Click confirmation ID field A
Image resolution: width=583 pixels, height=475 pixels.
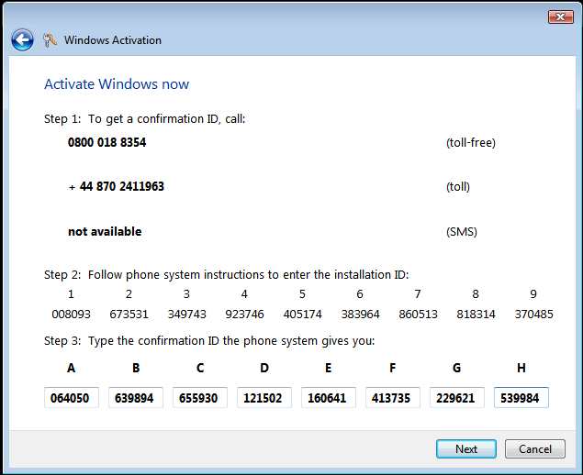pyautogui.click(x=72, y=398)
